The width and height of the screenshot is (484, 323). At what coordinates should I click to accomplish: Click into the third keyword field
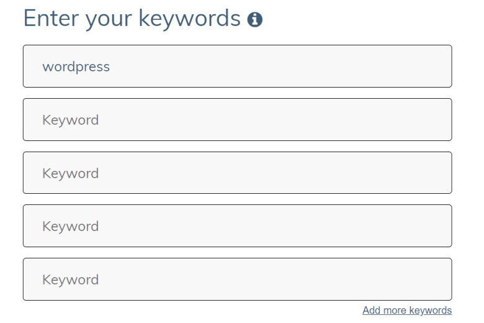[238, 173]
